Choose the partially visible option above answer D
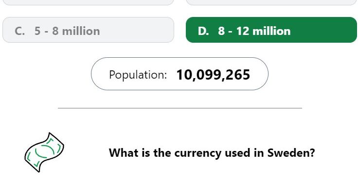The width and height of the screenshot is (359, 182). 271,2
